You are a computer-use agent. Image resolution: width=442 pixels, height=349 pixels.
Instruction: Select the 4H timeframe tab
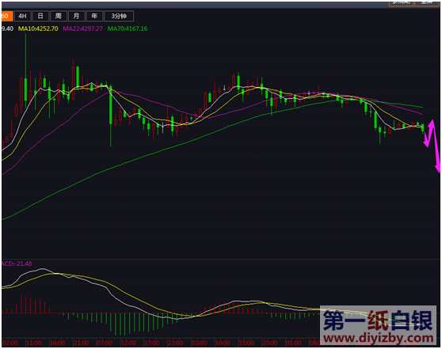[22, 16]
